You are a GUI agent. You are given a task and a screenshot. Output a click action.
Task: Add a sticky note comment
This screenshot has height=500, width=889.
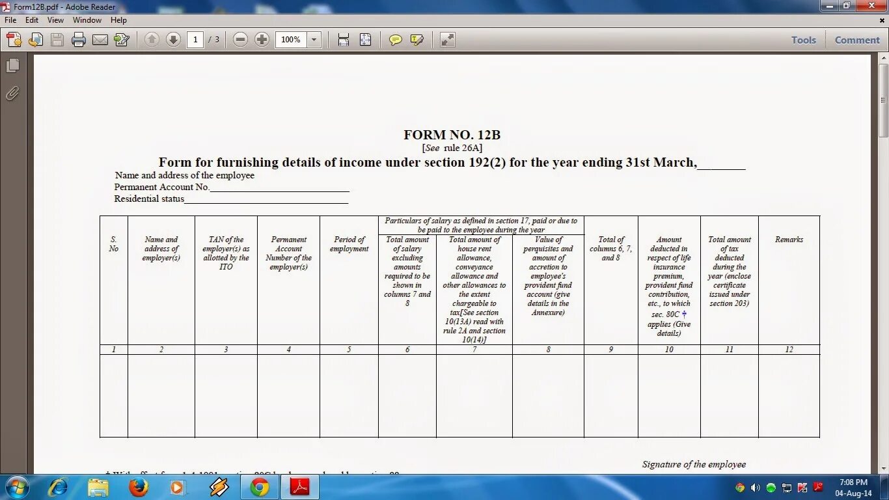[x=395, y=40]
